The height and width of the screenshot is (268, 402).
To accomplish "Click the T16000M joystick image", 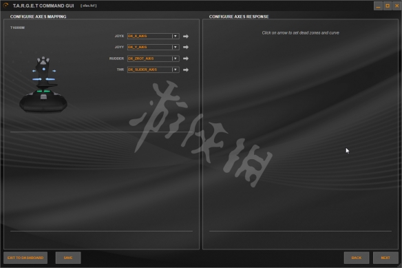I will click(43, 85).
